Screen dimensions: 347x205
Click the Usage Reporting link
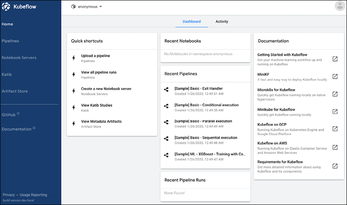click(33, 195)
